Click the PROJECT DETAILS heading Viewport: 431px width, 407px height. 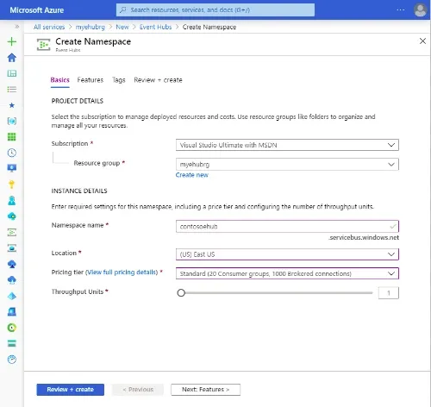(78, 101)
